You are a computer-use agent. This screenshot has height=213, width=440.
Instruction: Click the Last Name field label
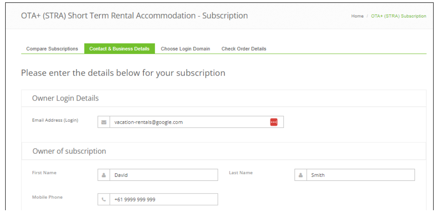tap(240, 173)
